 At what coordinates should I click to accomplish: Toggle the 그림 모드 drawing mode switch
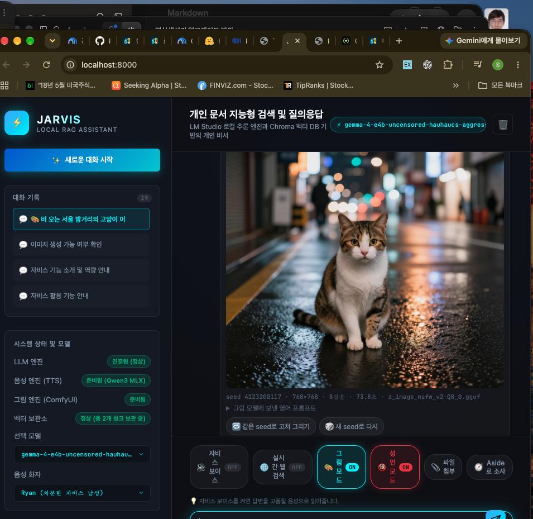(341, 467)
